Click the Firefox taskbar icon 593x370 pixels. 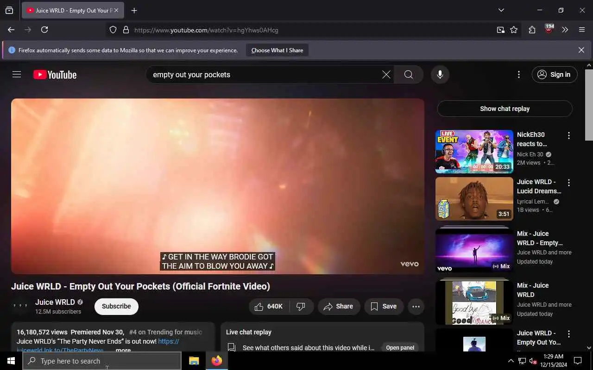216,361
